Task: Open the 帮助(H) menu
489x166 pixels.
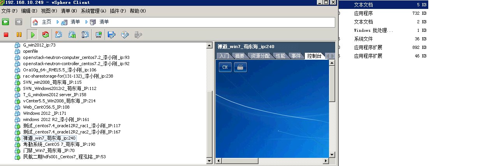Action: tap(138, 10)
